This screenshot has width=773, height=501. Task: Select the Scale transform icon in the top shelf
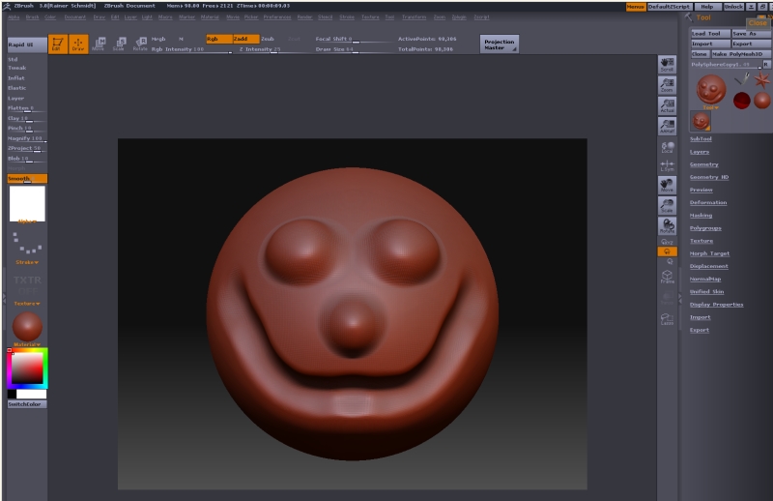119,44
